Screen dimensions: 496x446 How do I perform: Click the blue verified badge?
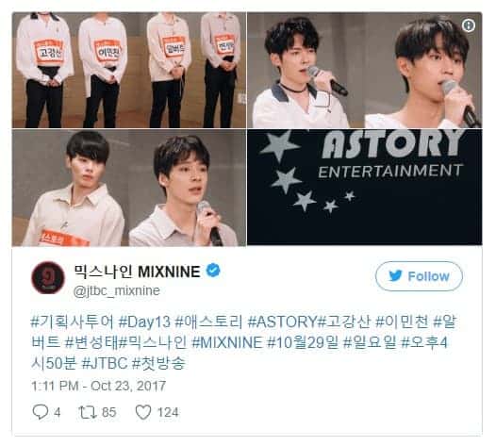213,271
